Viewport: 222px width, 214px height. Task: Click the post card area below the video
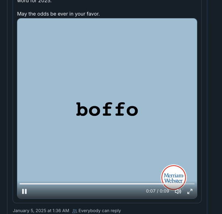pyautogui.click(x=107, y=201)
